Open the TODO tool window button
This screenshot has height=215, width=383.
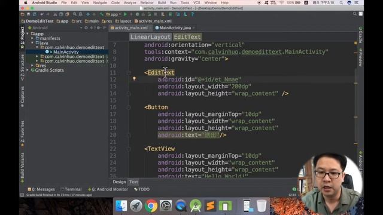point(142,189)
